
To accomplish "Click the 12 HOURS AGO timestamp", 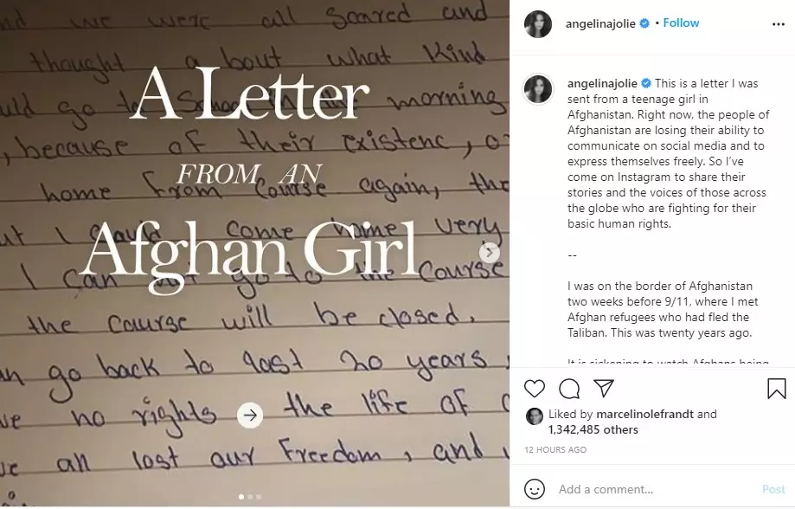I will tap(555, 450).
